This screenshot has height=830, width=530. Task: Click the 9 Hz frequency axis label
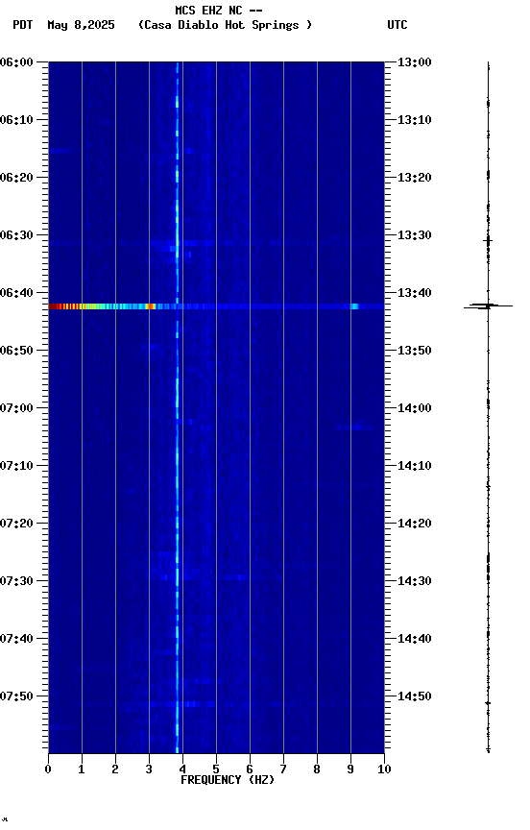click(350, 769)
